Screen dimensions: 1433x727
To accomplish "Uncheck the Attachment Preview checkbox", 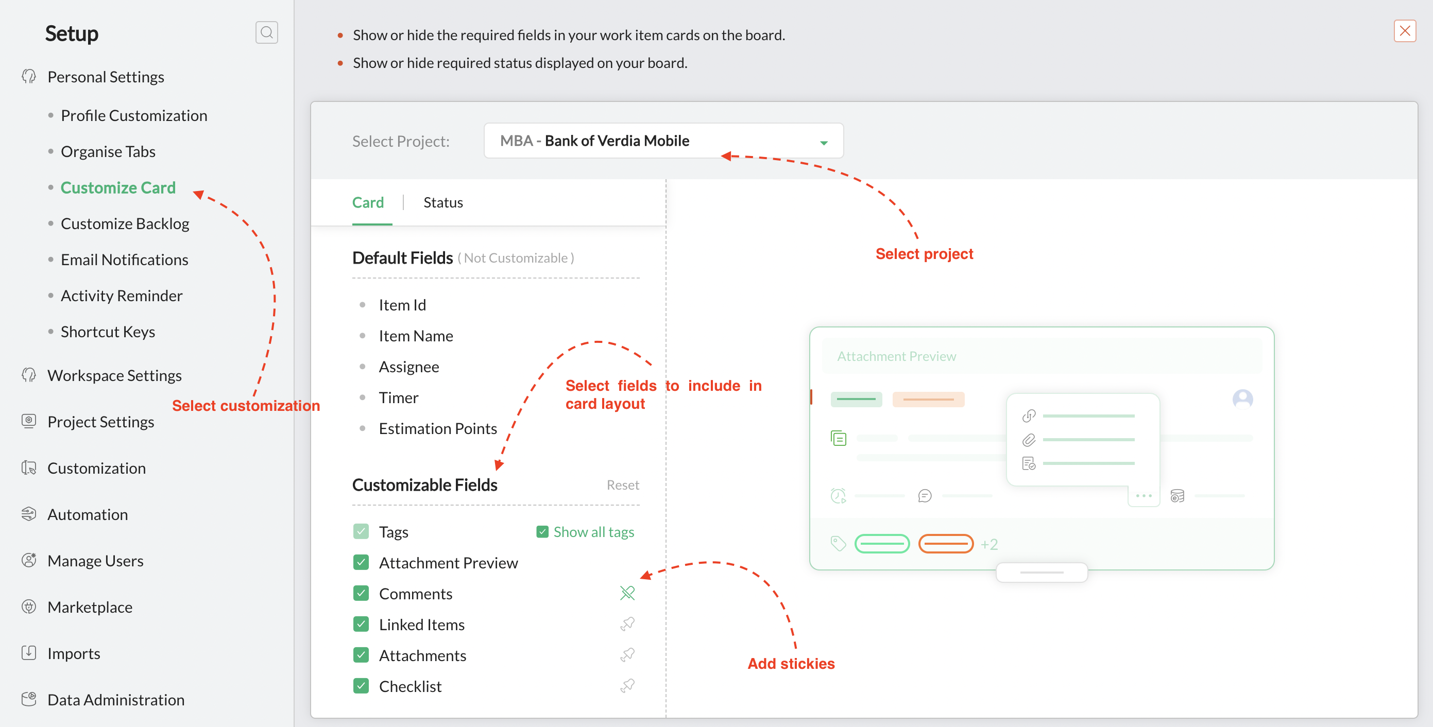I will click(x=361, y=562).
